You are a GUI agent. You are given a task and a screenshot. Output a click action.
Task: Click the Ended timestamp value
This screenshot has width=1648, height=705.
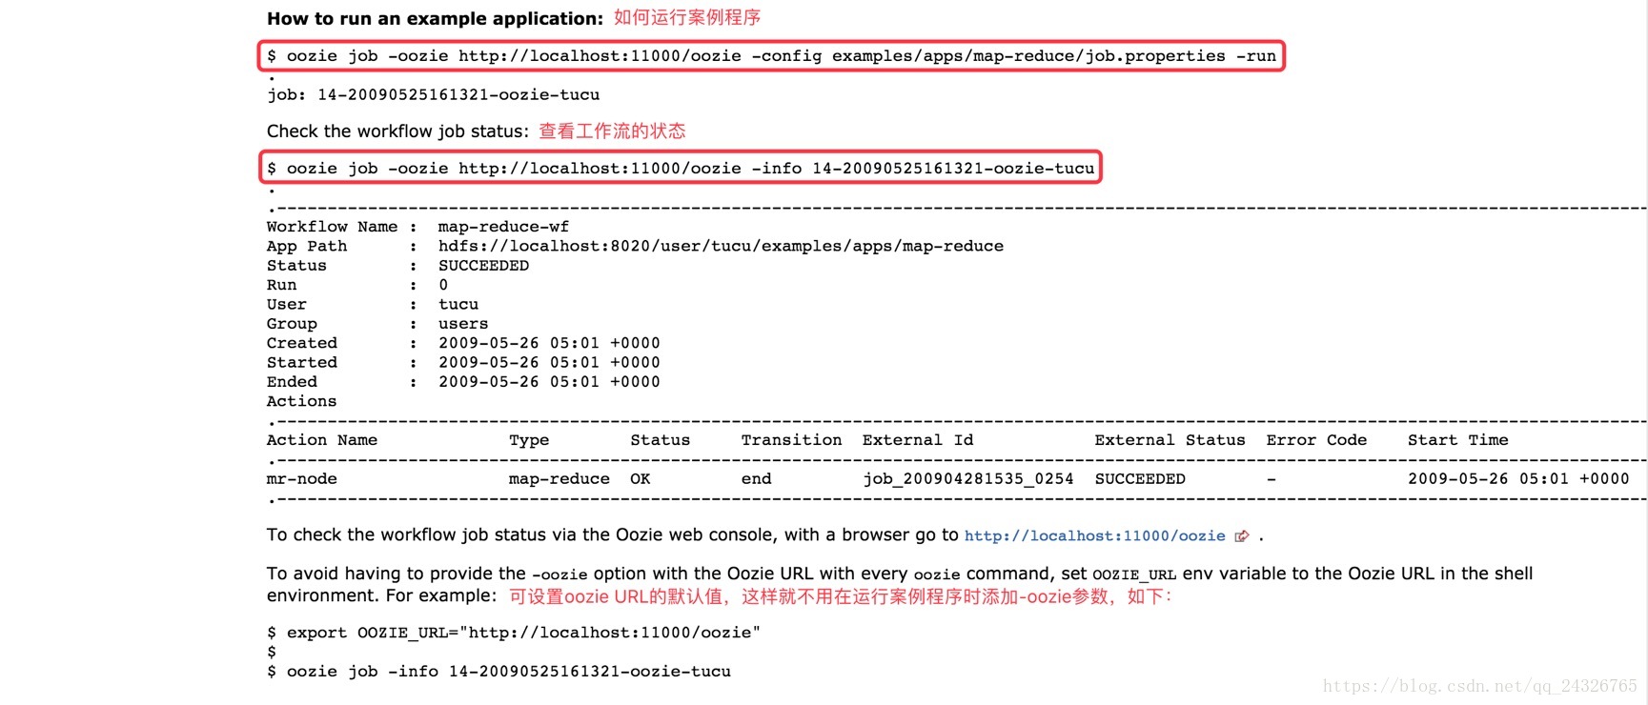coord(549,382)
